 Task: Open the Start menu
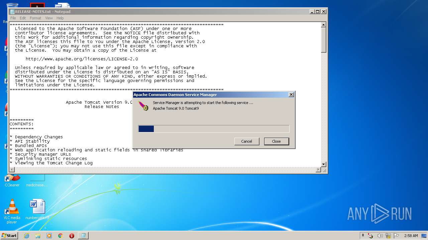click(x=9, y=235)
